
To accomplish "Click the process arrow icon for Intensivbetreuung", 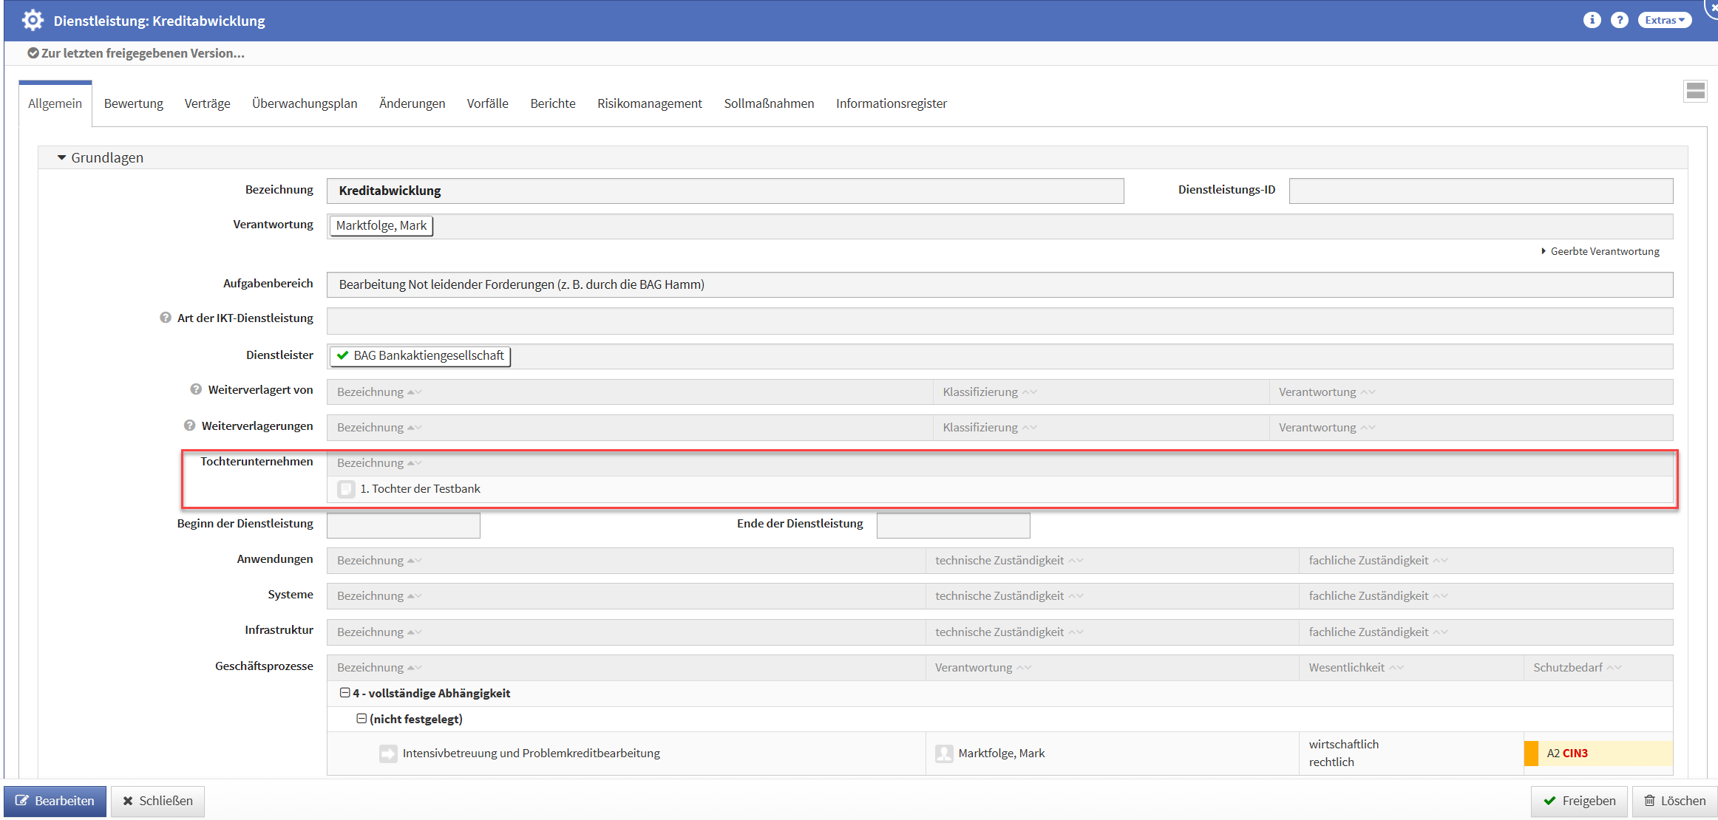I will tap(388, 754).
